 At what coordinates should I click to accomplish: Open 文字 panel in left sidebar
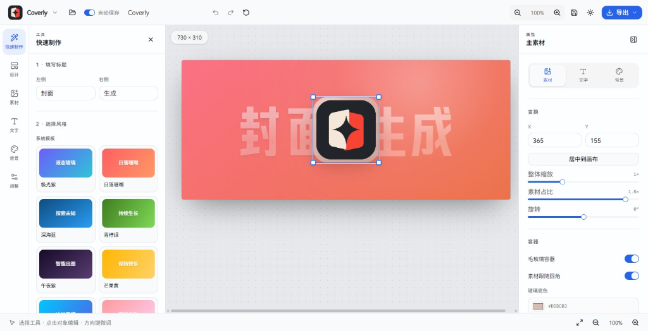[14, 125]
